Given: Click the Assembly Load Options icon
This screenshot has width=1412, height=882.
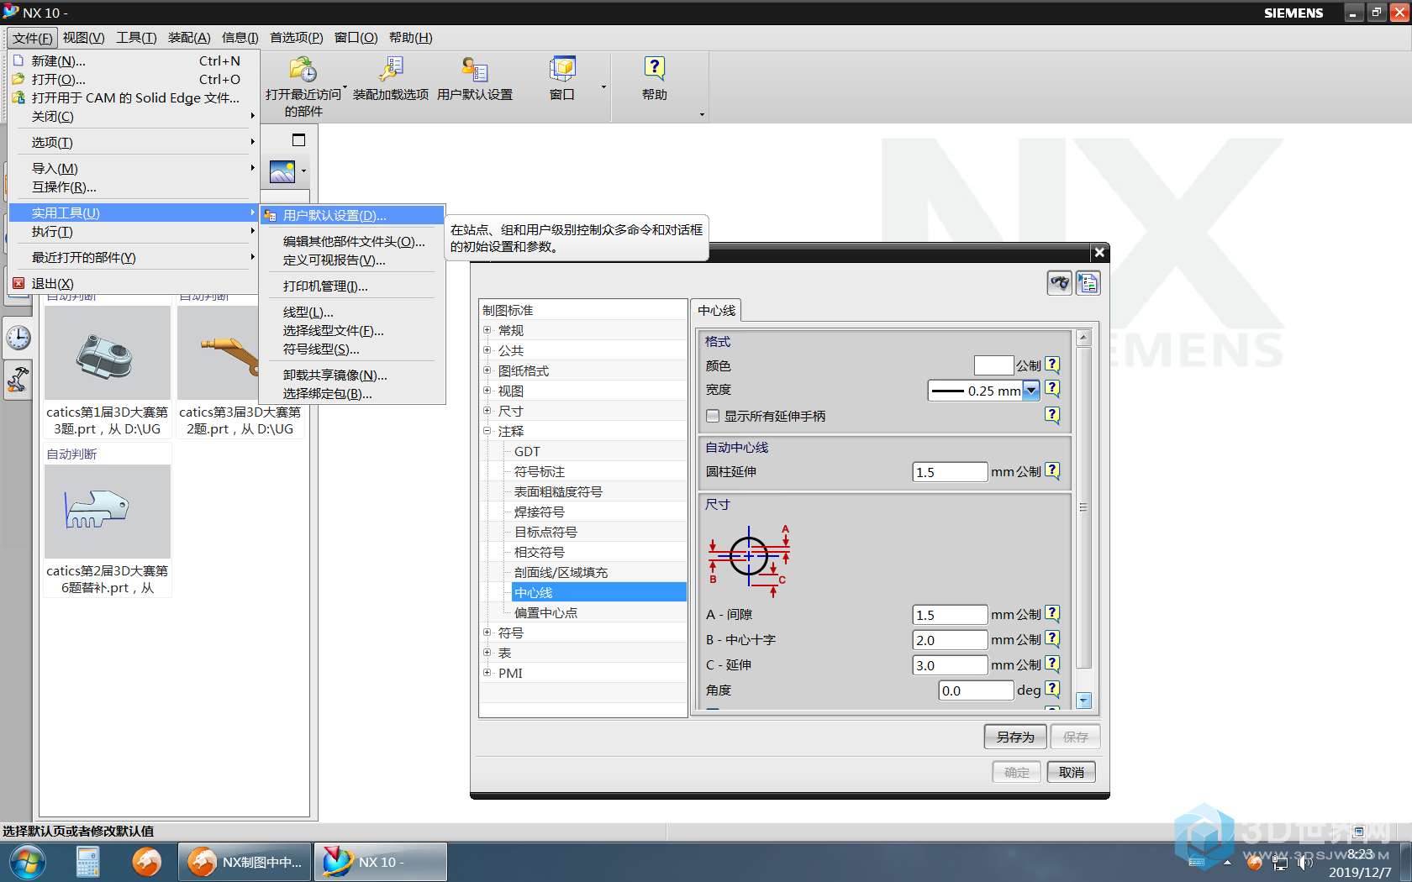Looking at the screenshot, I should click(391, 69).
